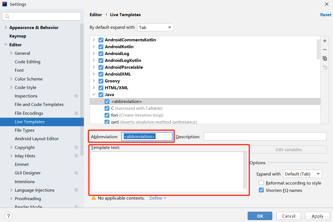Uncheck the AndroidParcelable group checkbox
This screenshot has height=222, width=333.
[x=101, y=67]
